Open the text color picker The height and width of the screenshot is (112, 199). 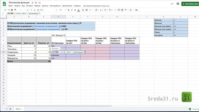[x=79, y=10]
